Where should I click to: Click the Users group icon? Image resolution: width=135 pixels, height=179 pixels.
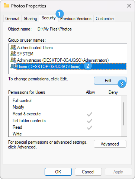click(x=13, y=66)
